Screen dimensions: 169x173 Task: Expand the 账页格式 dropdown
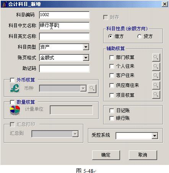click(x=86, y=58)
